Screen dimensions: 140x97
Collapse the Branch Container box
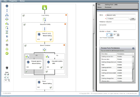pos(64,45)
